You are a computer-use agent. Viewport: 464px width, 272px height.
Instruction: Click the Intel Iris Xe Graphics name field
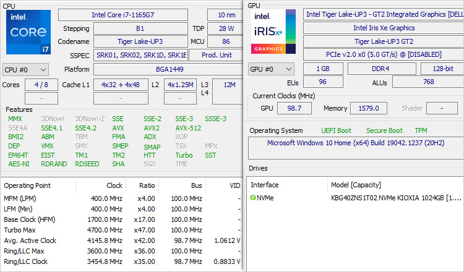[384, 28]
